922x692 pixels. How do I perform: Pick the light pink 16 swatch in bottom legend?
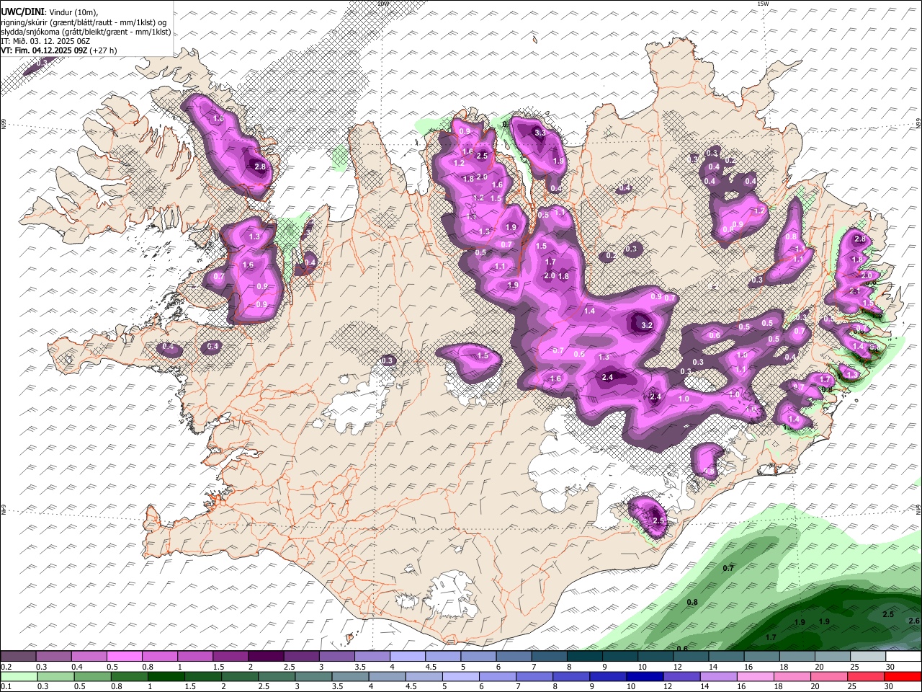756,676
